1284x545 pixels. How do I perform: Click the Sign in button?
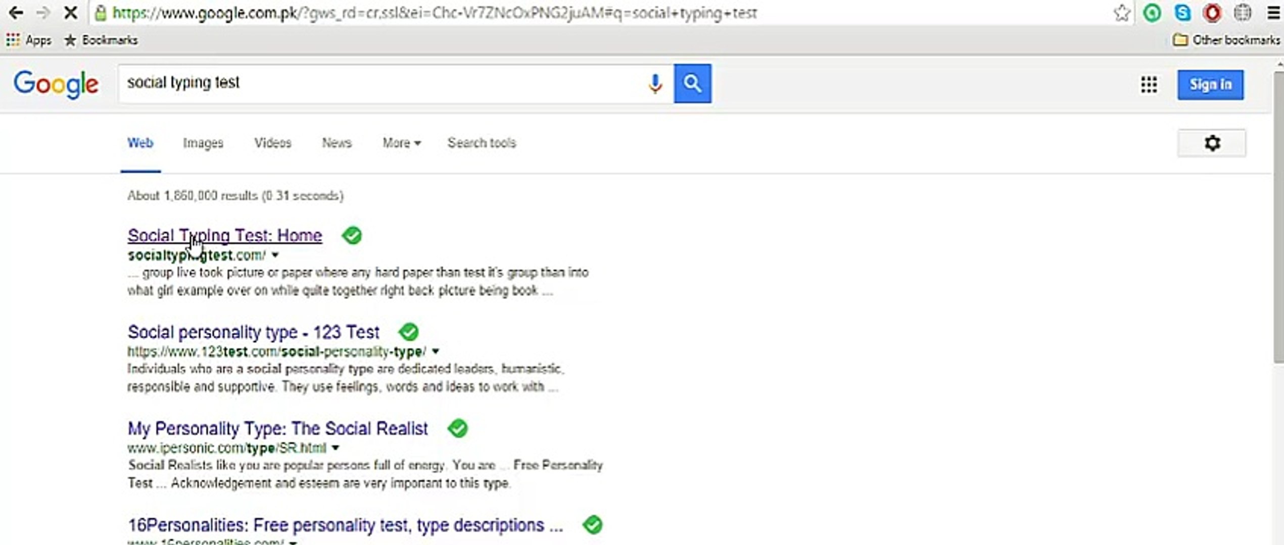(x=1210, y=85)
